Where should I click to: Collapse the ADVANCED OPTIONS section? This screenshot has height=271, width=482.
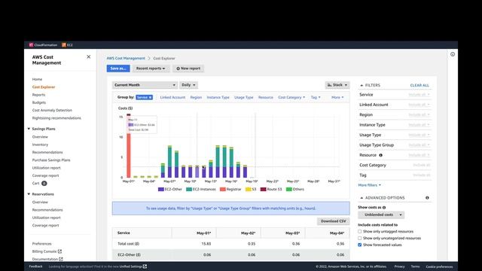point(383,198)
